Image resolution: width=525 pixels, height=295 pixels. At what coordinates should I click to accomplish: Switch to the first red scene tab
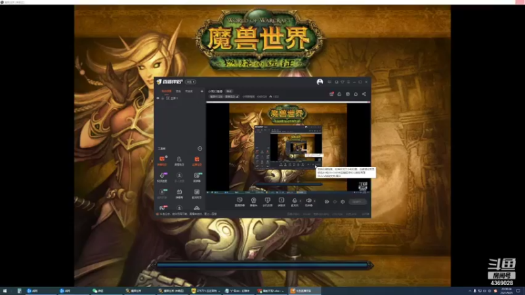click(167, 91)
